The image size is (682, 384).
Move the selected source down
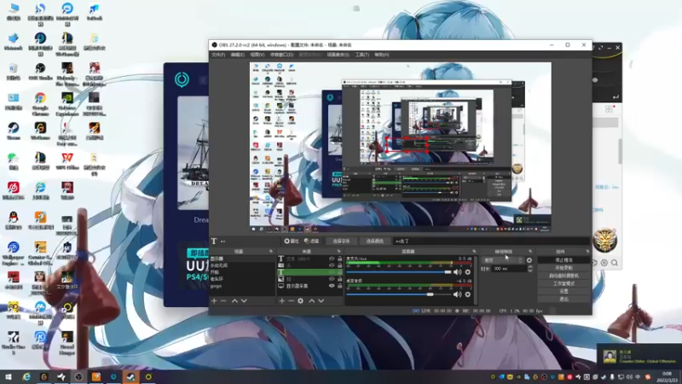321,301
